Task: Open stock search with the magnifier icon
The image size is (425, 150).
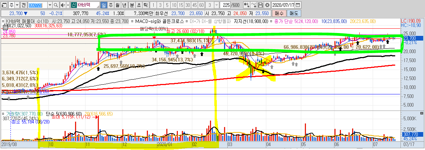Action: pyautogui.click(x=56, y=5)
